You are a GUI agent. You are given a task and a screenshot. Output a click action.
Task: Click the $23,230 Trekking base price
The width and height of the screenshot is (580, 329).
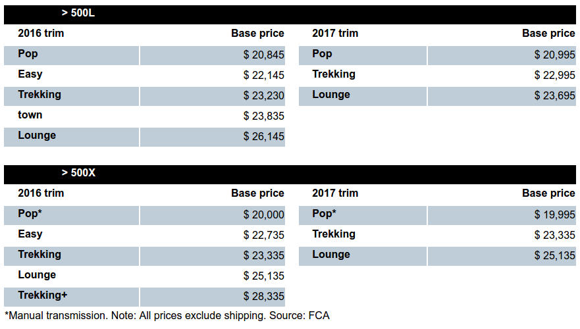click(263, 96)
